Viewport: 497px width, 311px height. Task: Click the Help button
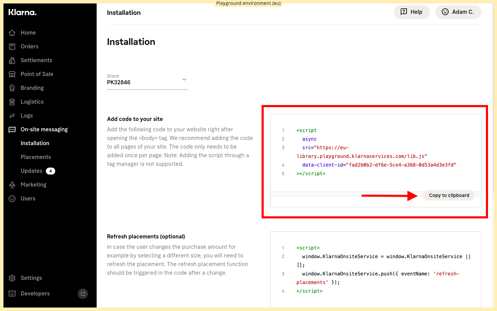[412, 12]
